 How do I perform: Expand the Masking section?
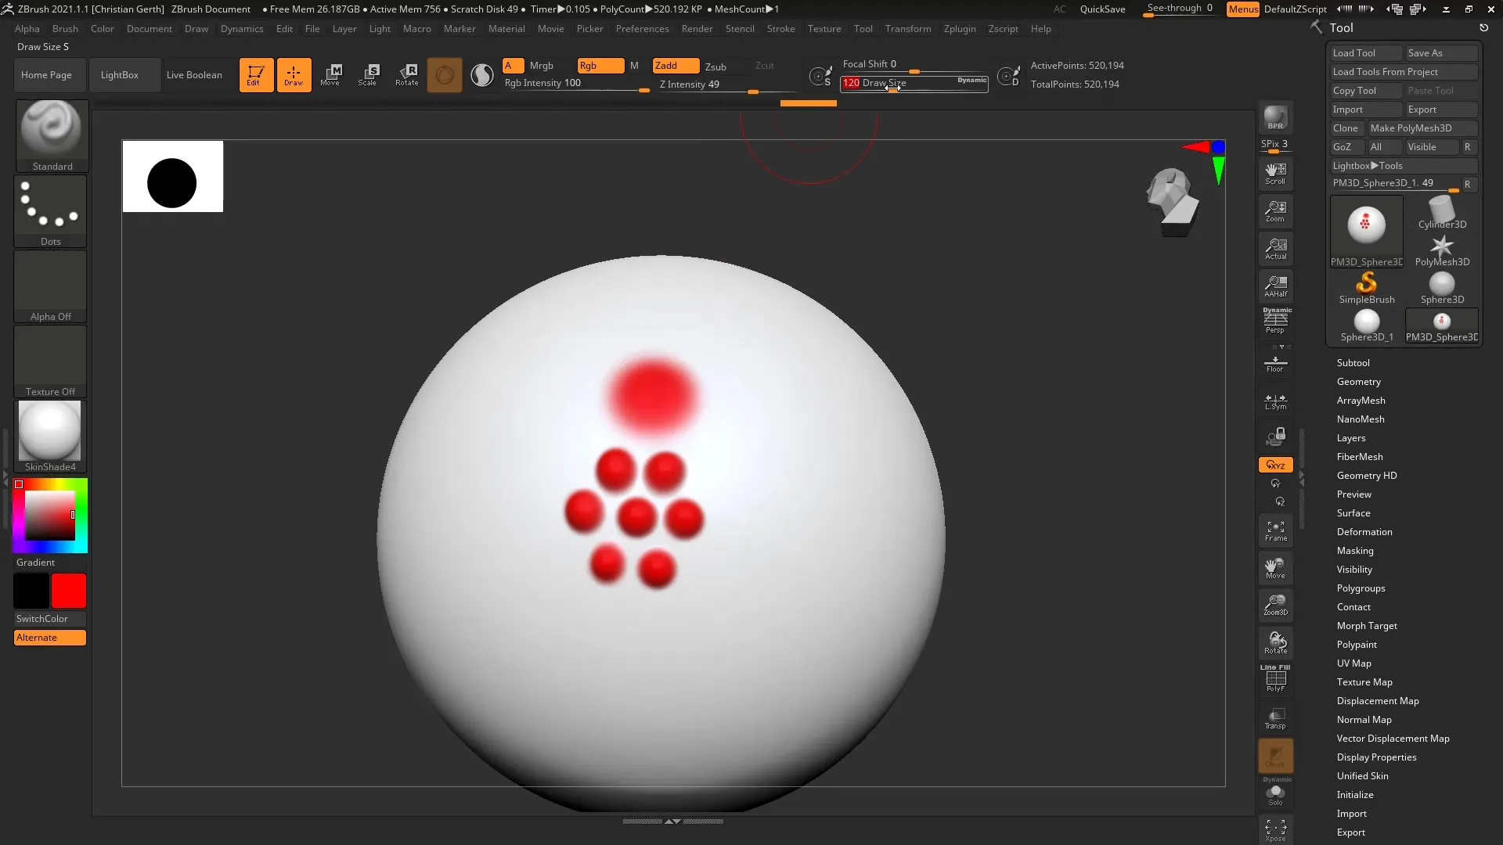pyautogui.click(x=1354, y=551)
